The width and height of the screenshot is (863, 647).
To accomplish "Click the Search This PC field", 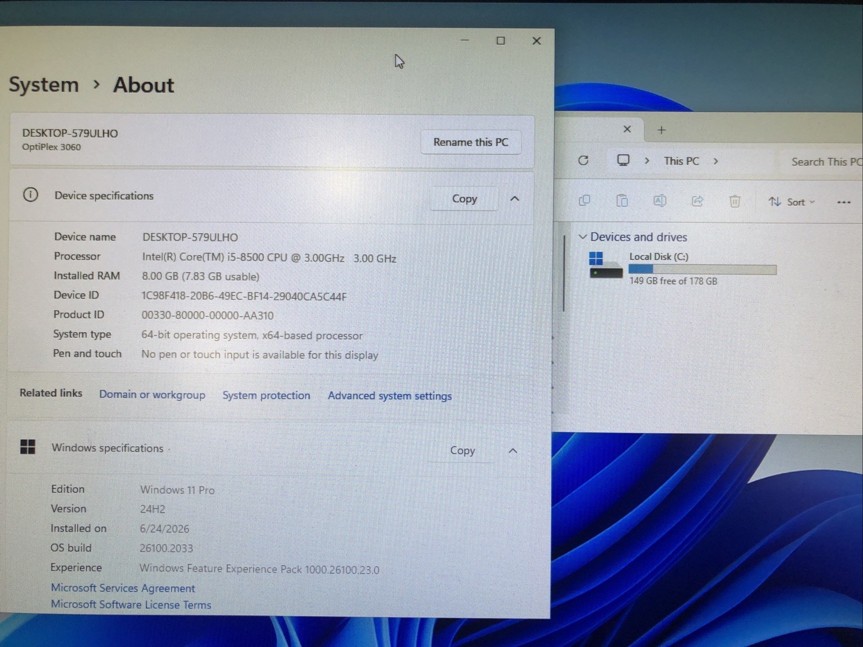I will coord(823,161).
